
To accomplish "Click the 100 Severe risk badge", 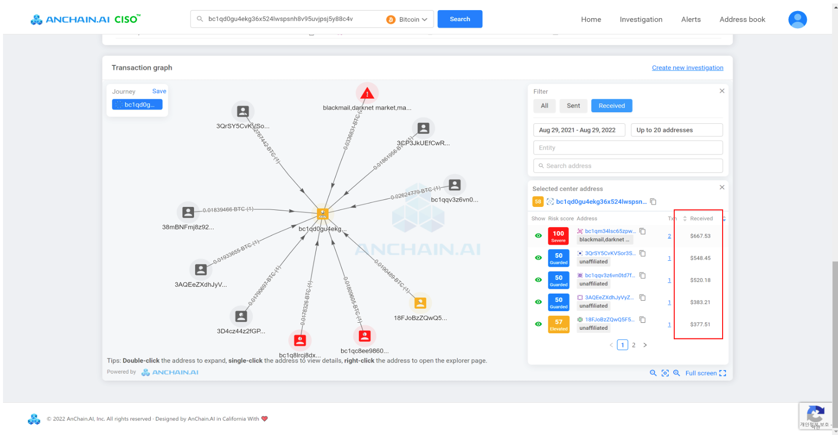I will (x=558, y=236).
